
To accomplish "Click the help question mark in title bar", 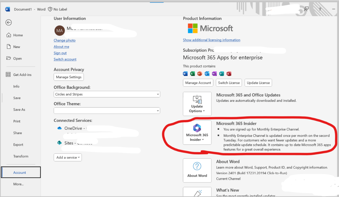I will click(320, 9).
